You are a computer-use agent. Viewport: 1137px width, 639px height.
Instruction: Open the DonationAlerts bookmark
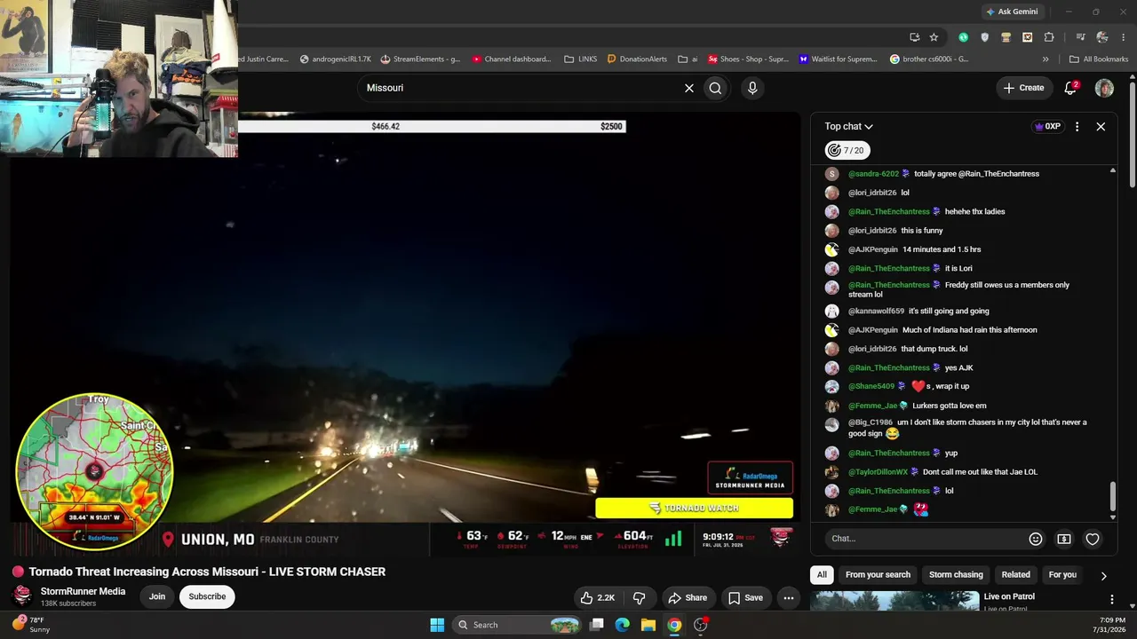637,59
